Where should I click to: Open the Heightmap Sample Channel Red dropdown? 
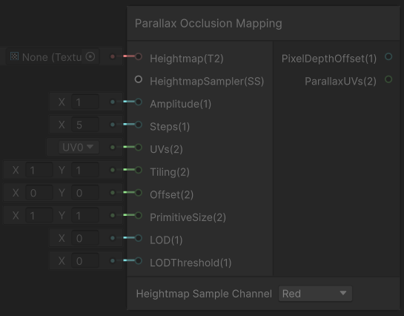coord(315,294)
